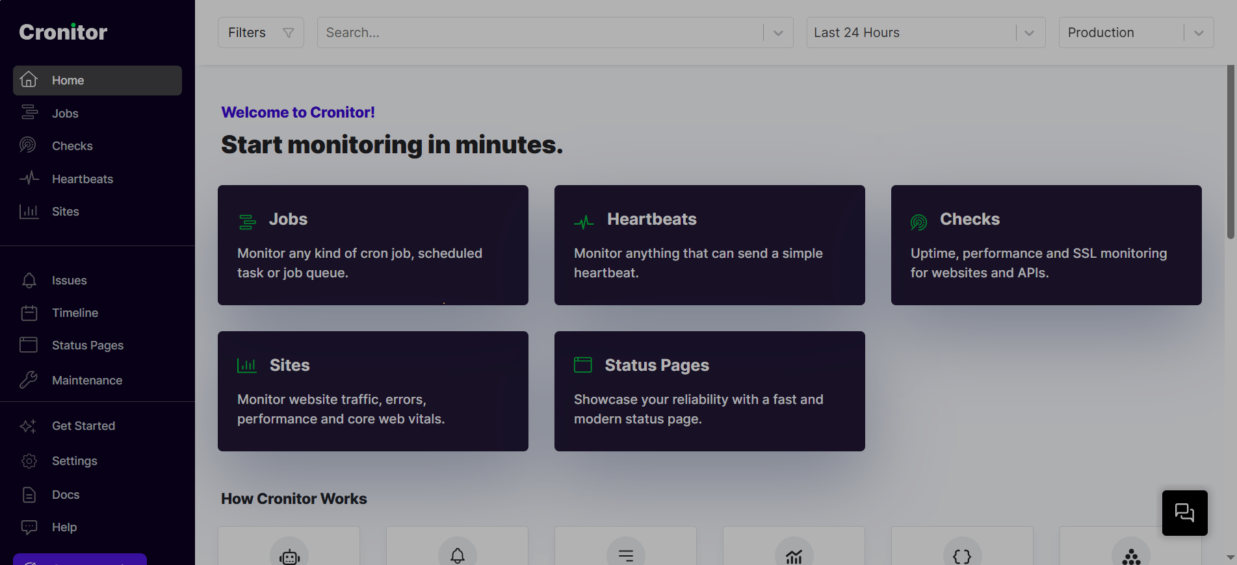This screenshot has width=1237, height=565.
Task: Open Timeline in the sidebar menu
Action: pos(98,312)
